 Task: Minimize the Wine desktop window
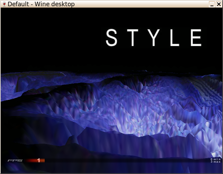tap(212, 4)
